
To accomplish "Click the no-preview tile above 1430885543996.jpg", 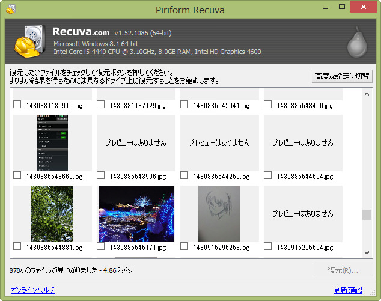I will (136, 143).
